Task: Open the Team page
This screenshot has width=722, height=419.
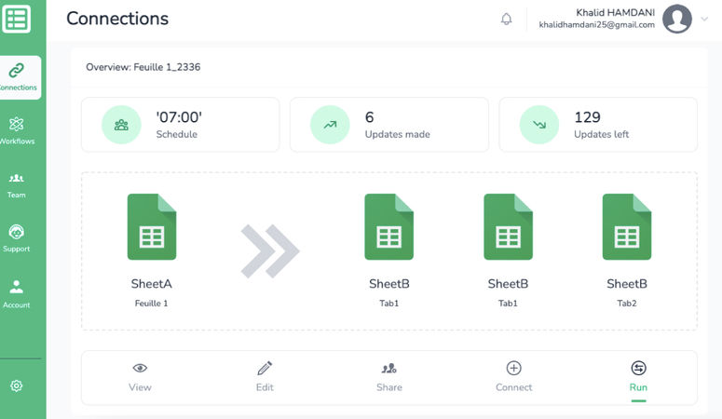Action: coord(17,184)
